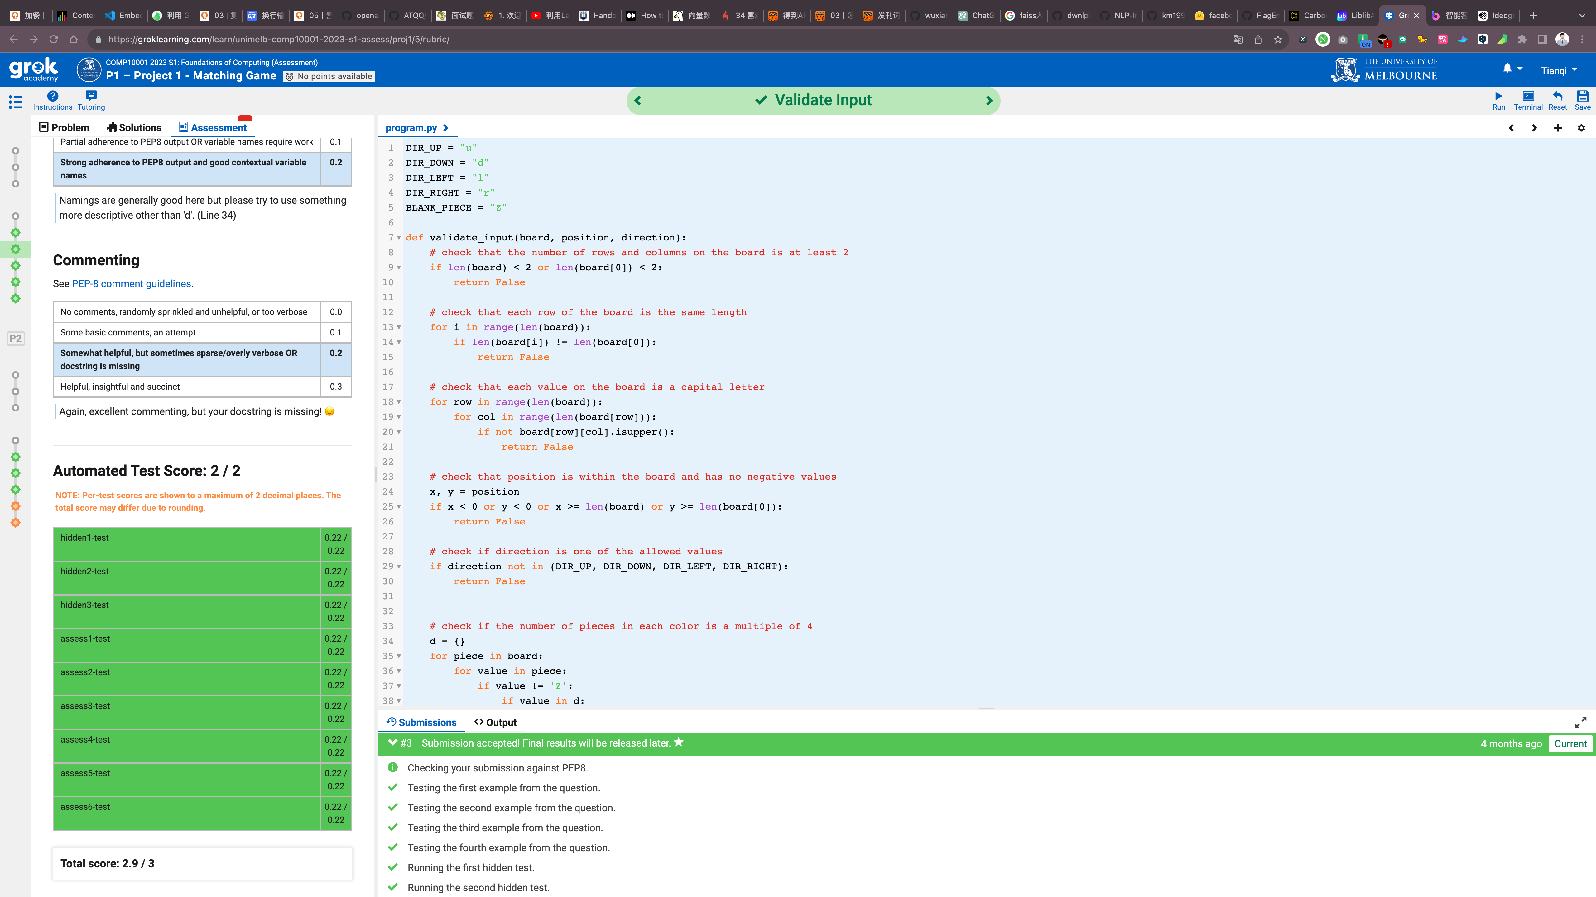Open the Tutoring chat icon
The height and width of the screenshot is (897, 1596).
click(x=91, y=100)
